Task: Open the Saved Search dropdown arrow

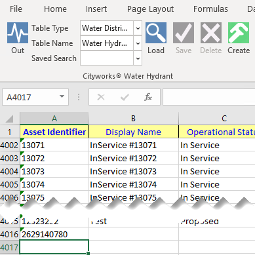Action: [138, 58]
